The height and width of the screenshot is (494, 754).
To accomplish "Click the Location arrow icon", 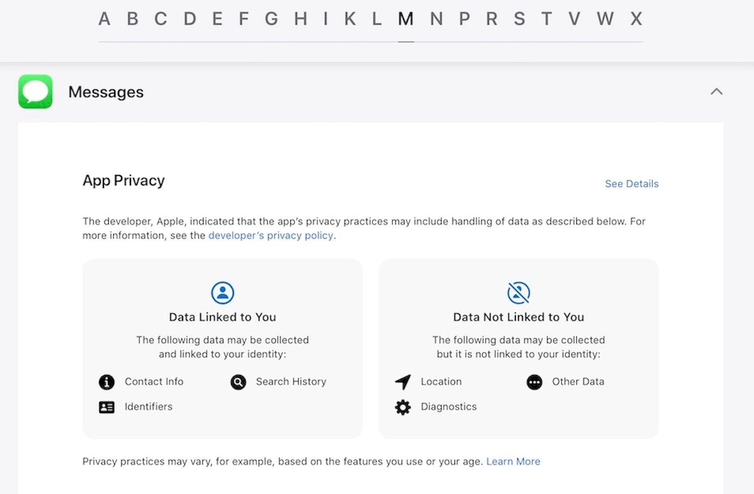I will (x=403, y=382).
